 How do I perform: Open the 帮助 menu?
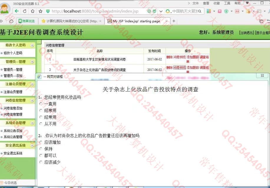[x=237, y=3]
